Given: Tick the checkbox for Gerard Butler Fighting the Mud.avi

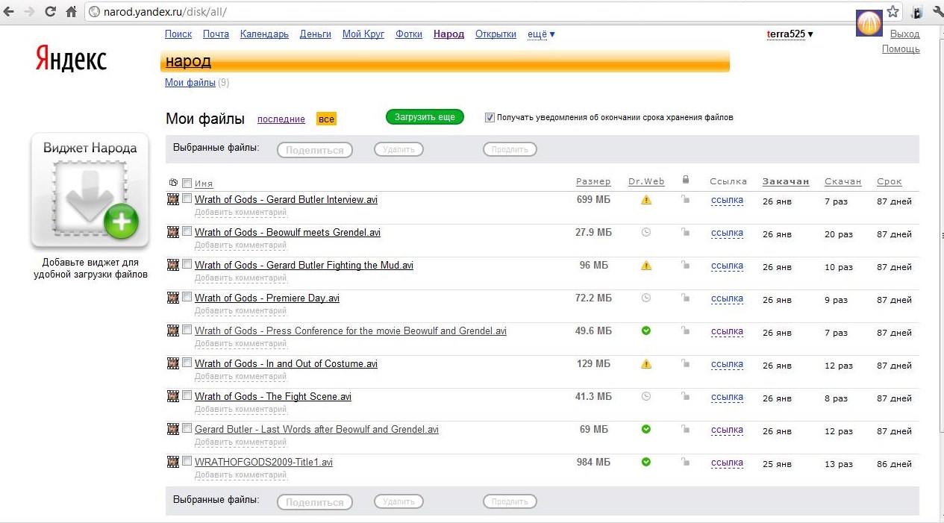Looking at the screenshot, I should [187, 264].
